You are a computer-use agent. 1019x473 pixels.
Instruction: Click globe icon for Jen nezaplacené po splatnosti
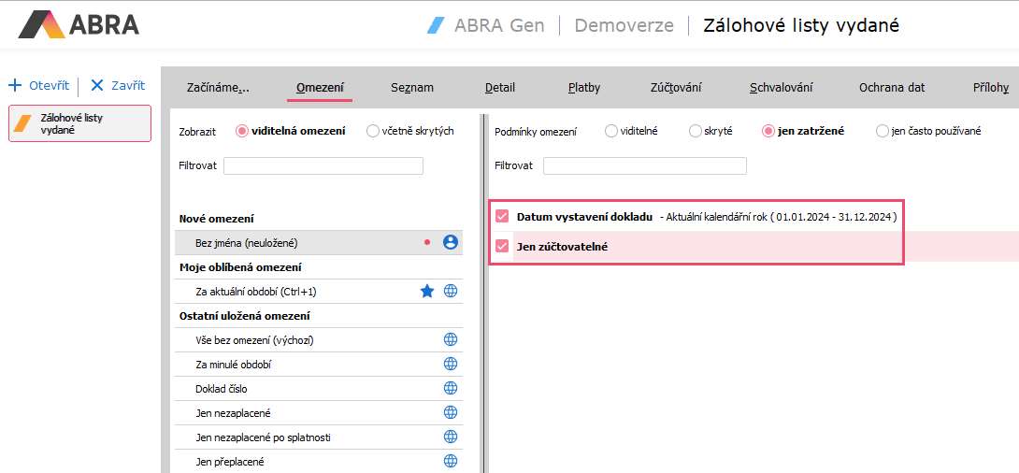(x=451, y=437)
